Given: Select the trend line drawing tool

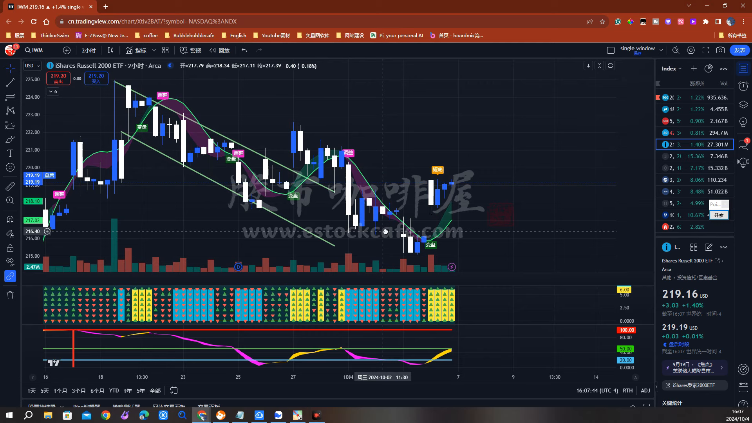Looking at the screenshot, I should (x=10, y=83).
